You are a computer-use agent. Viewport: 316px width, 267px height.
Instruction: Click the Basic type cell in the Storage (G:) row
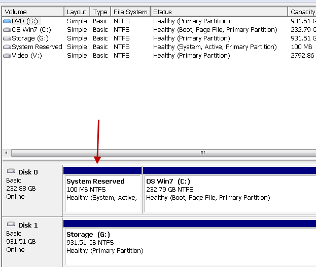point(100,38)
